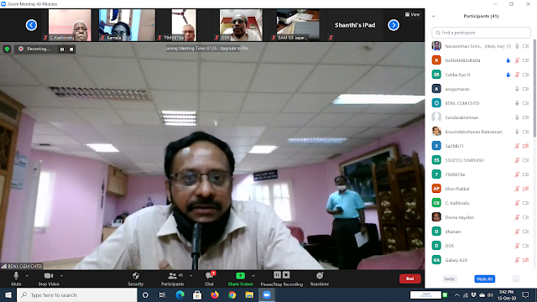
Task: Click Deena dayalan's microphone icon
Action: click(517, 217)
